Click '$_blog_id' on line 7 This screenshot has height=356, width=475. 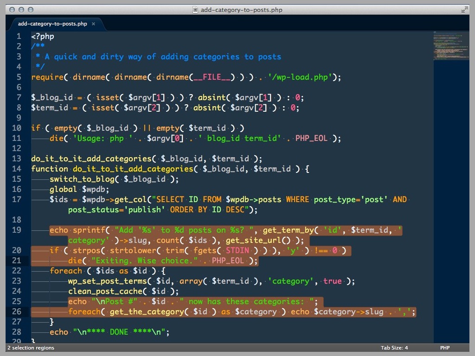[52, 97]
